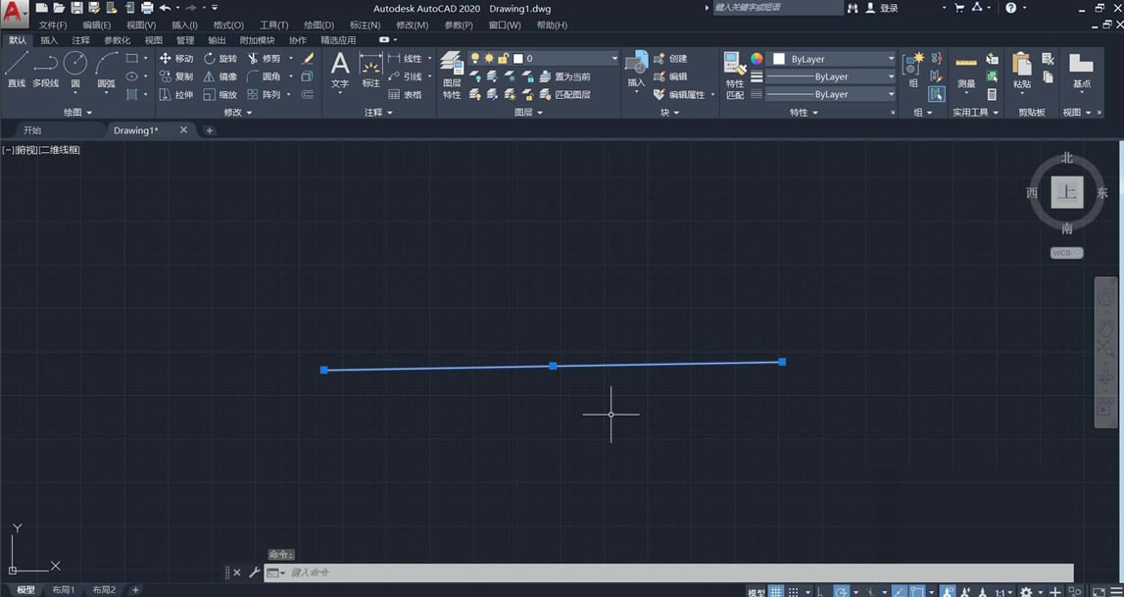Image resolution: width=1124 pixels, height=597 pixels.
Task: Open 图层特性 layer properties manager
Action: click(x=452, y=75)
